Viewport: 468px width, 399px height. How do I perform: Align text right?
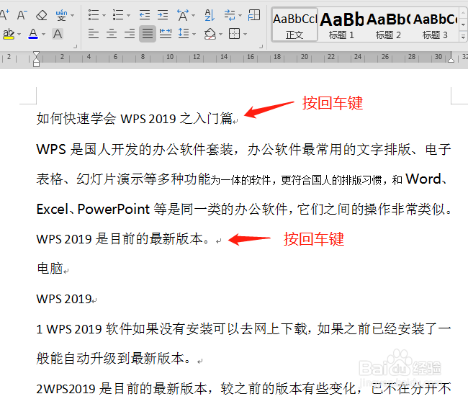click(130, 34)
